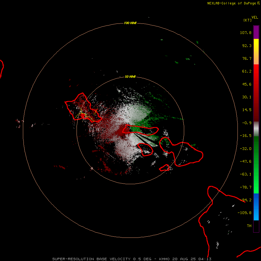261x261 pixels.
Task: Click the -109.8 legend value
Action: [244, 213]
